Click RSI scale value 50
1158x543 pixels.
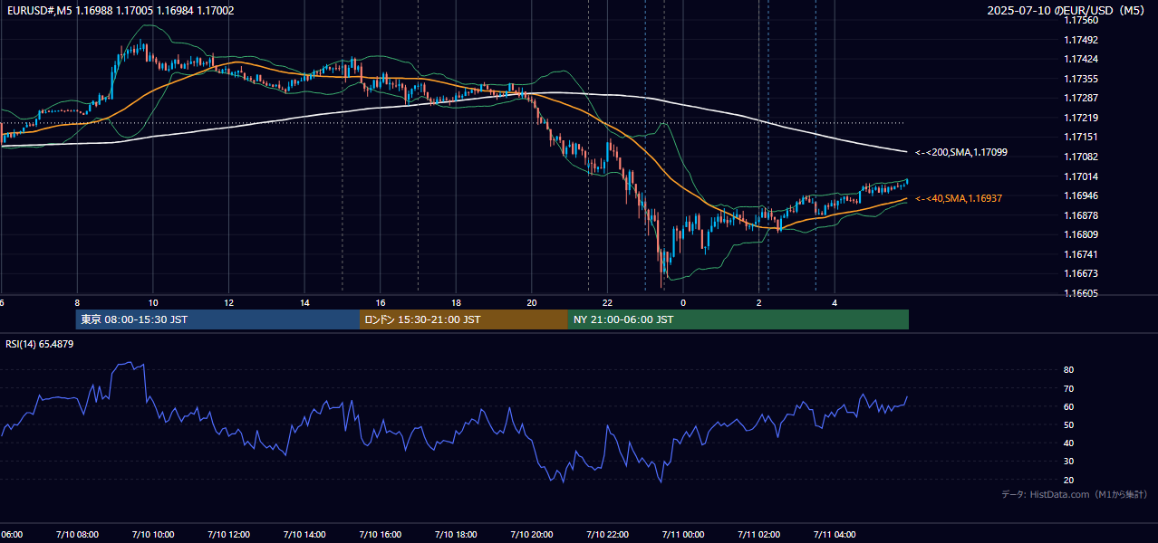tap(1068, 424)
